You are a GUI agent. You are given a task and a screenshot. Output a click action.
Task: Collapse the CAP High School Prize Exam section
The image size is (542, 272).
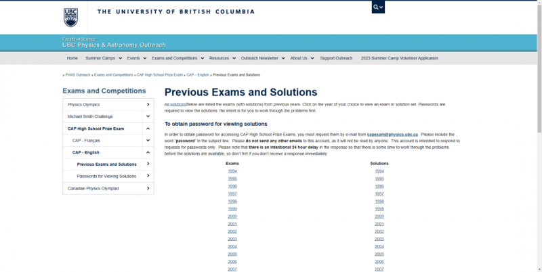click(148, 129)
